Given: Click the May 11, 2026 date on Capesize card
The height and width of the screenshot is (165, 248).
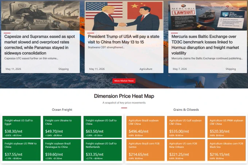Looking at the screenshot, I should tap(13, 69).
